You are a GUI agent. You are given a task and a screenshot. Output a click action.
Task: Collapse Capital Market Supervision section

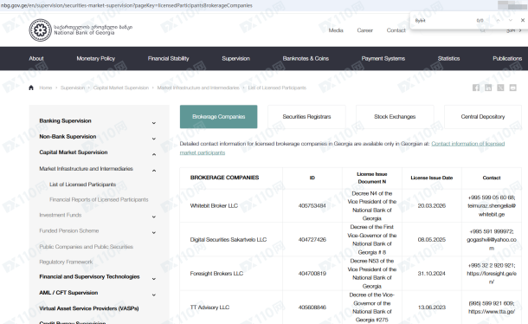(x=154, y=154)
